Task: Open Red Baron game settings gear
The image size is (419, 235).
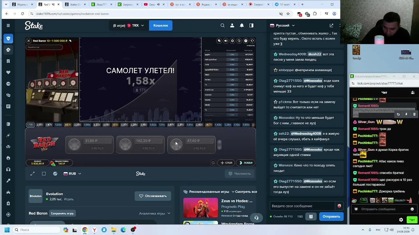Action: (x=232, y=41)
